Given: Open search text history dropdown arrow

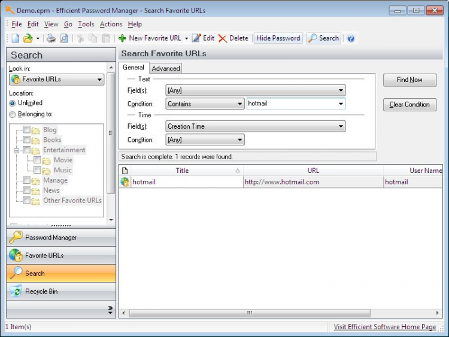Looking at the screenshot, I should (x=341, y=104).
